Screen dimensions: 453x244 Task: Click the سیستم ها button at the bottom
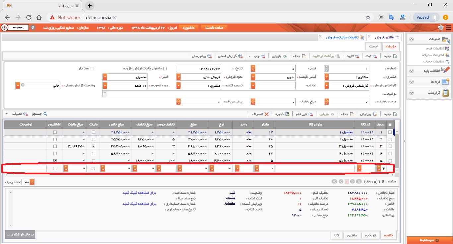click(429, 240)
